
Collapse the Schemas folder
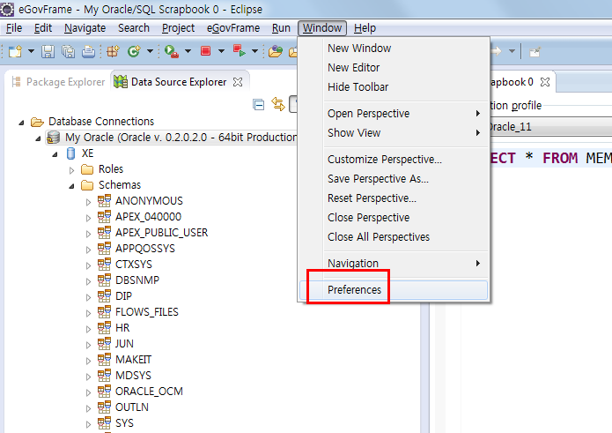pos(71,186)
